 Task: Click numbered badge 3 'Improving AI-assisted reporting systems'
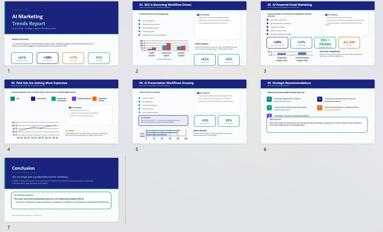(x=269, y=107)
